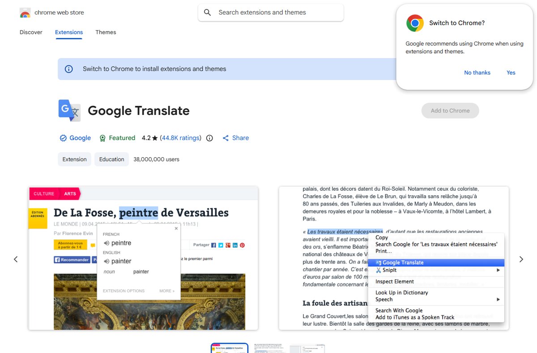Open the first screenshot with peintre popup
537x353 pixels.
(143, 258)
